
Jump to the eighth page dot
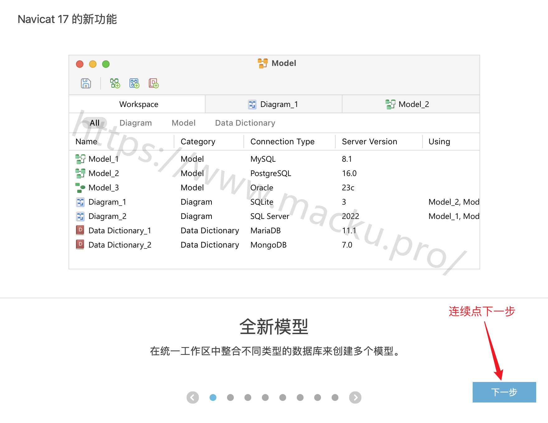click(x=335, y=397)
